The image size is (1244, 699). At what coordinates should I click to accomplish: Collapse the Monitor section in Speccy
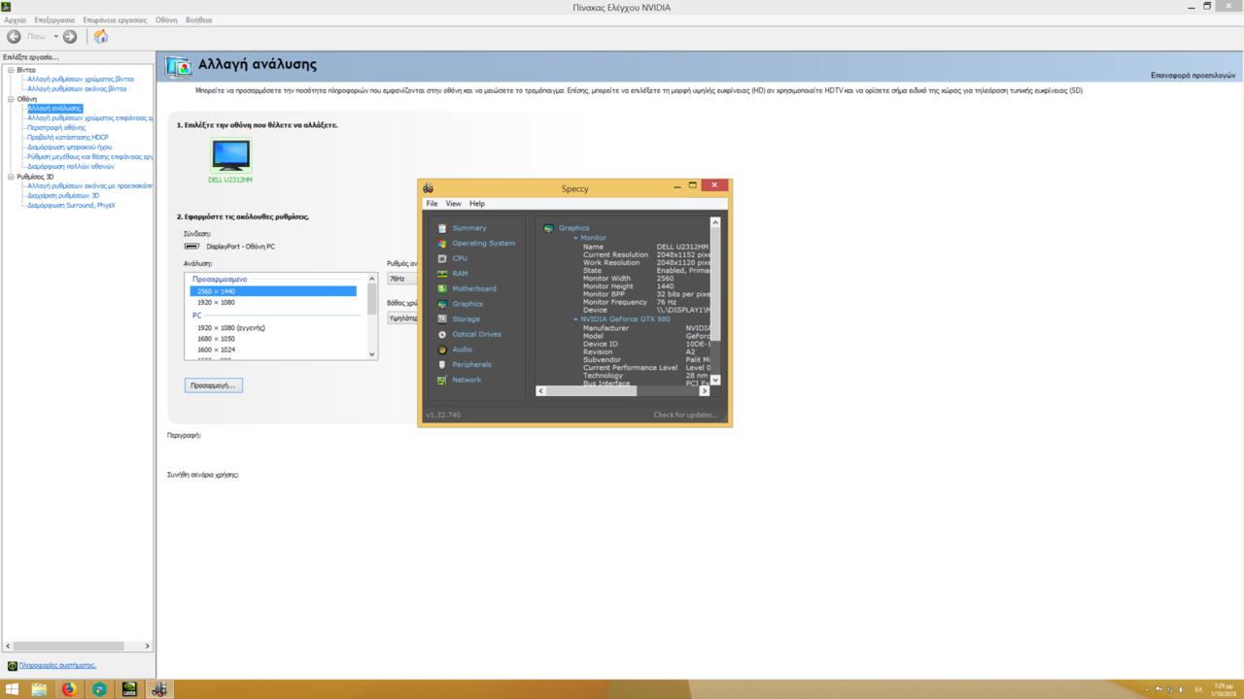pos(575,238)
